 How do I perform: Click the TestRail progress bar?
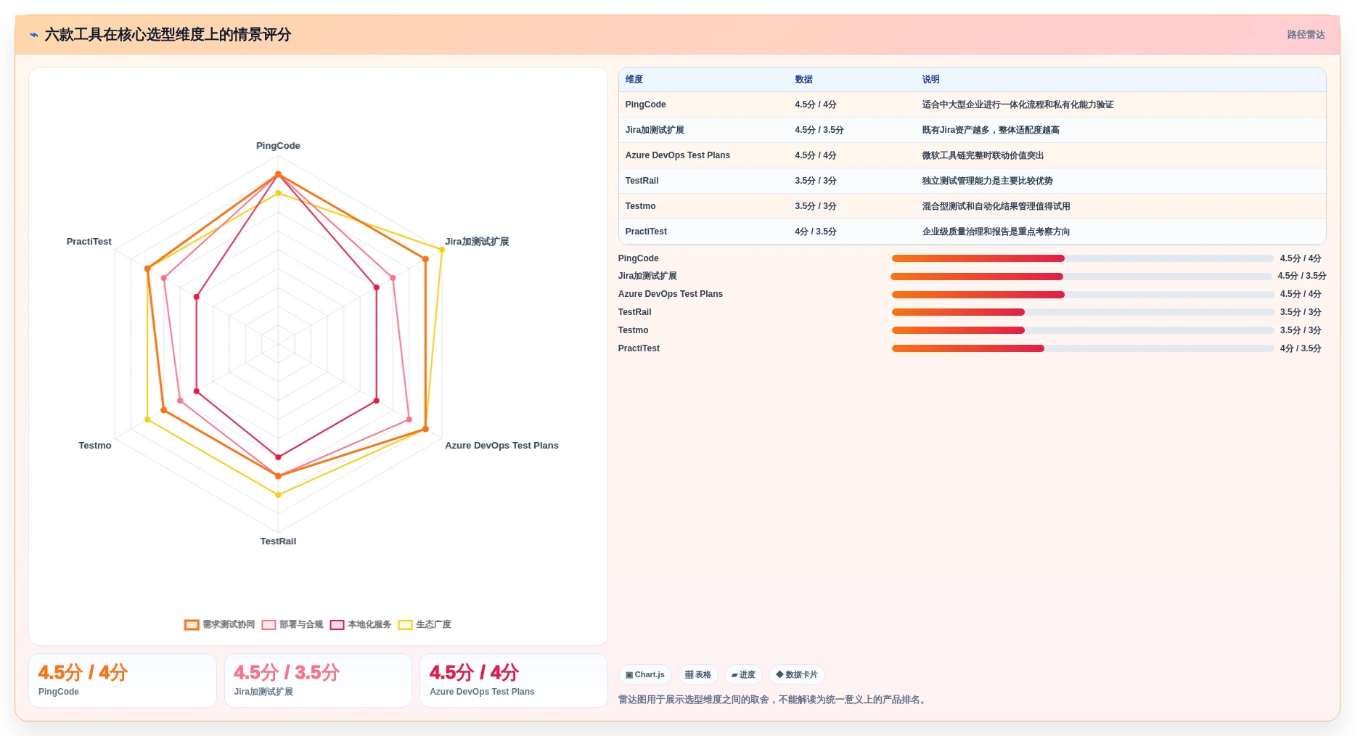tap(1082, 312)
